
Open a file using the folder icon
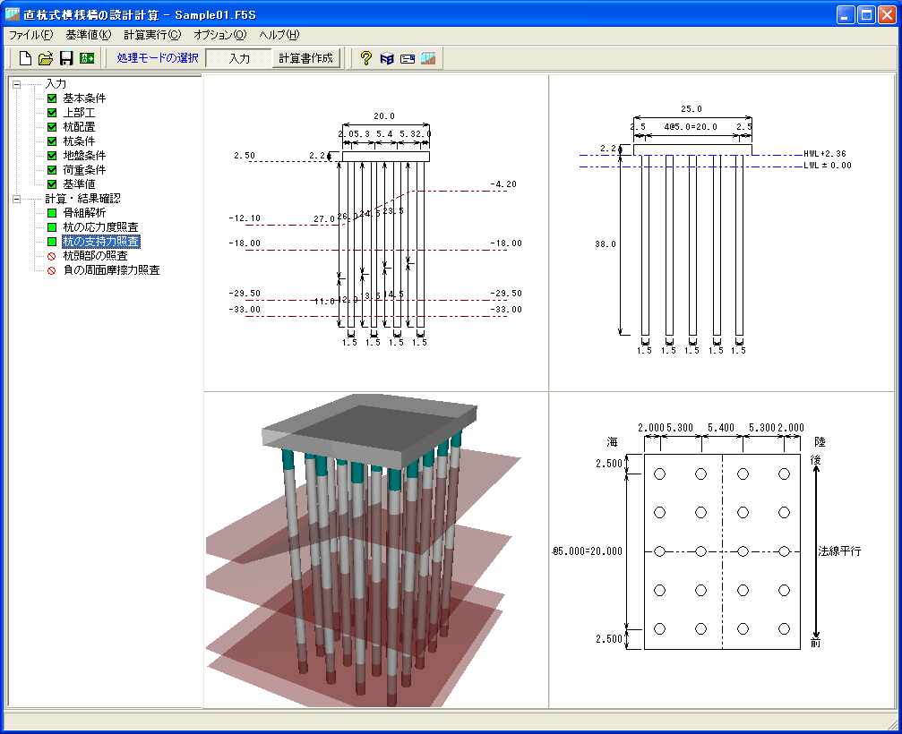click(46, 58)
